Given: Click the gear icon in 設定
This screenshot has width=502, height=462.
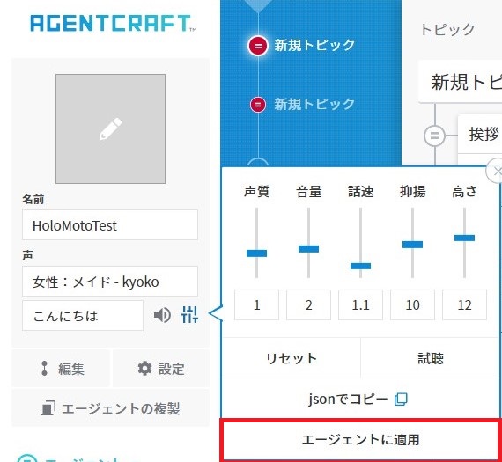Looking at the screenshot, I should tap(144, 368).
